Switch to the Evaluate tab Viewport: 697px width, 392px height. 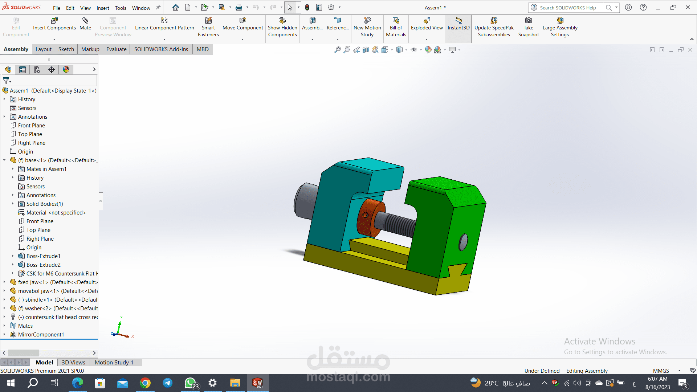pos(117,49)
